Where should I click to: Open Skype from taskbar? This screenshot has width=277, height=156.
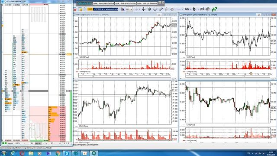[67, 153]
